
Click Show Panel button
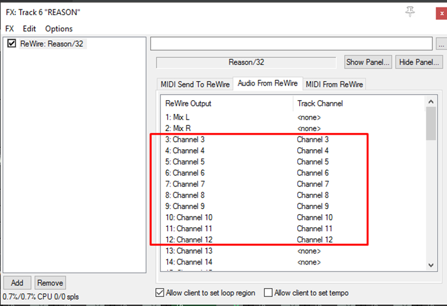(368, 62)
